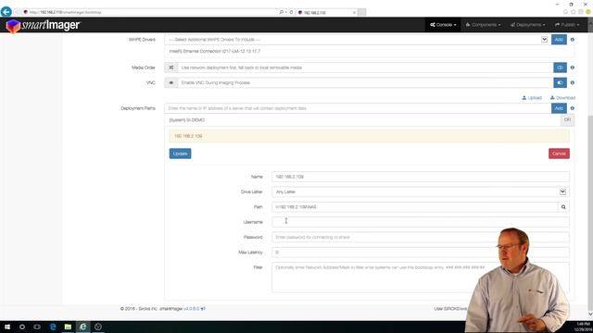Select the [System] SI-DEMO path row

362,120
